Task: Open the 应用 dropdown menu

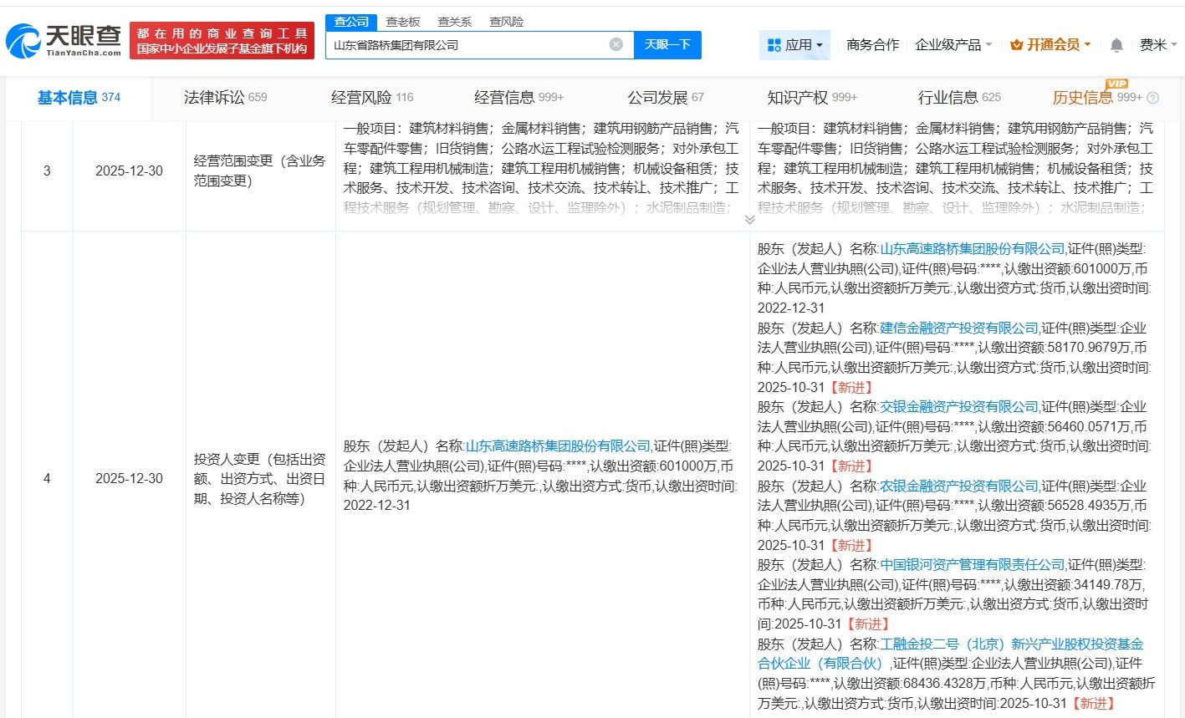Action: (x=794, y=45)
